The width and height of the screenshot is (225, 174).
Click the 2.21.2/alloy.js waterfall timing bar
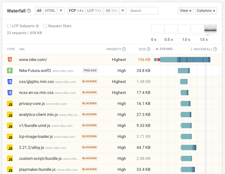188,148
